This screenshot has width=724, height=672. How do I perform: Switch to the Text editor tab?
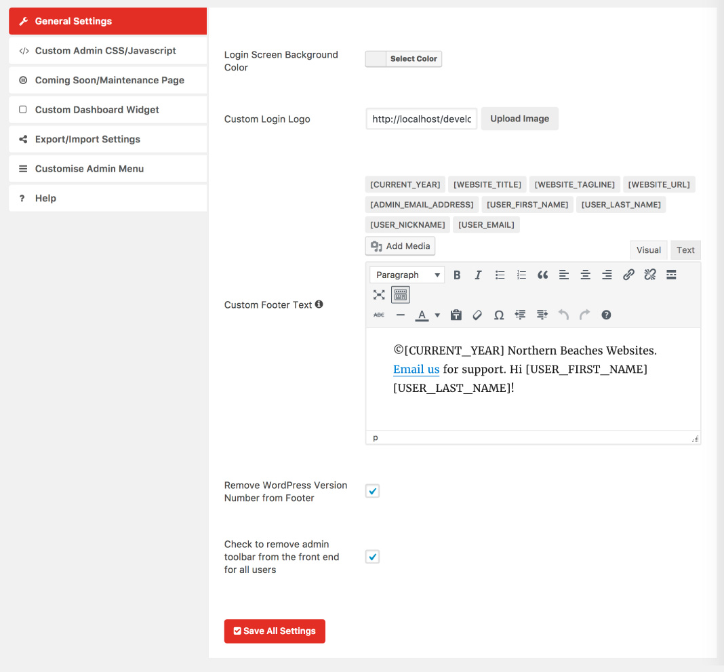point(685,250)
